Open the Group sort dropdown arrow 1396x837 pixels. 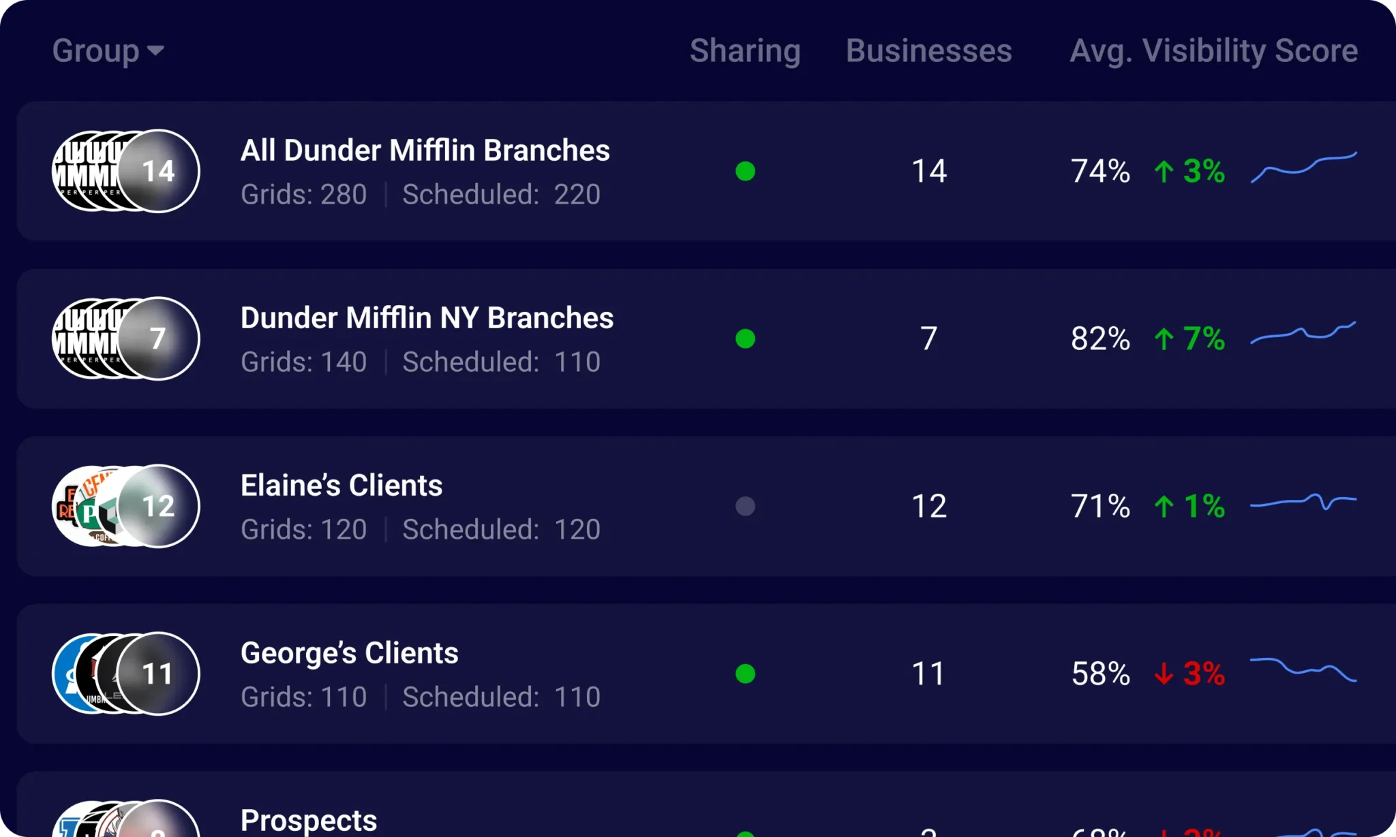[155, 50]
